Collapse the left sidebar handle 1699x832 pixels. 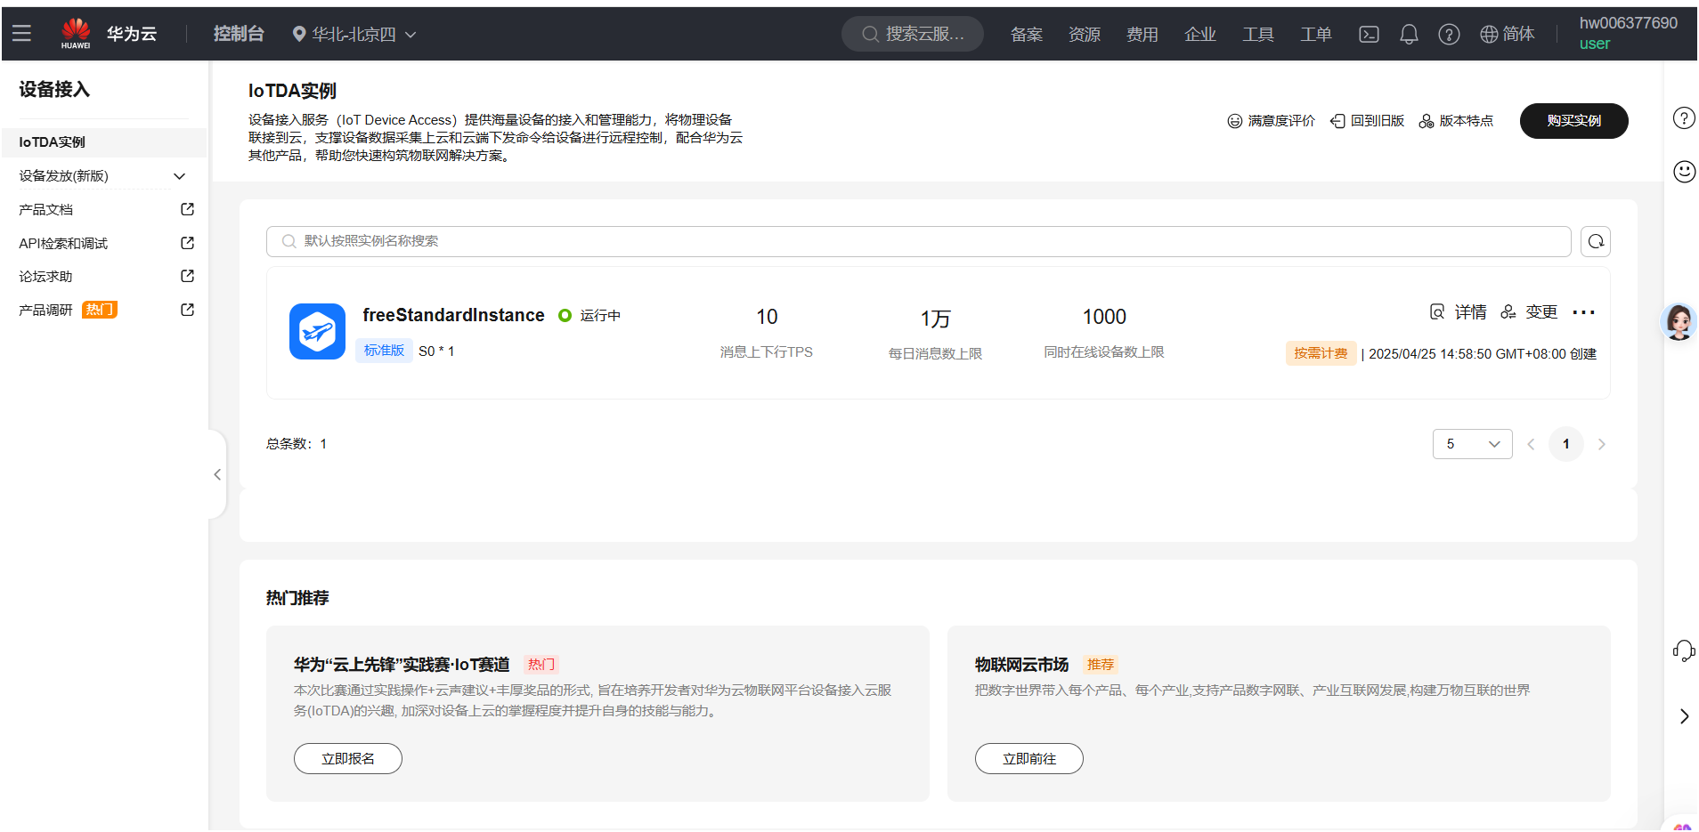[217, 474]
